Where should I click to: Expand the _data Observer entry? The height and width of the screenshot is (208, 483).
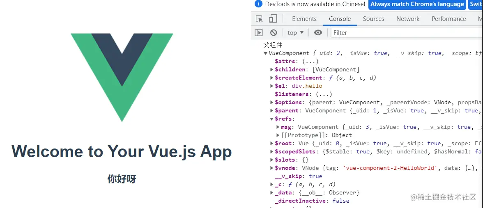[x=272, y=193]
